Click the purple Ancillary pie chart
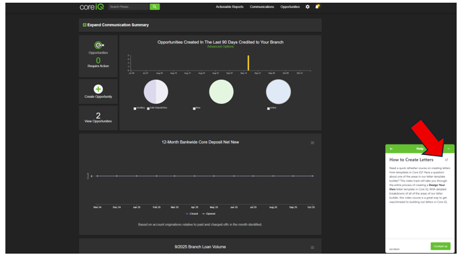The image size is (460, 257). tap(156, 92)
